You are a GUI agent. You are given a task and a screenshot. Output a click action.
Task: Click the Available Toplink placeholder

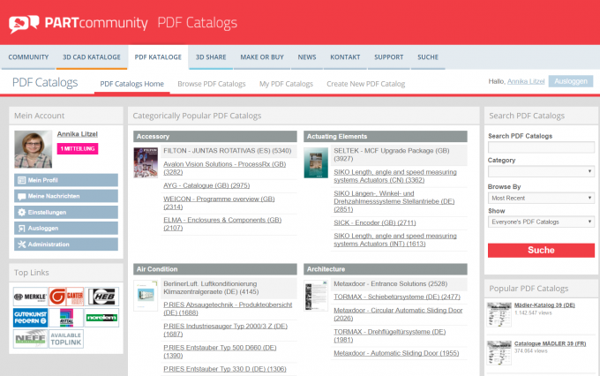pos(66,339)
